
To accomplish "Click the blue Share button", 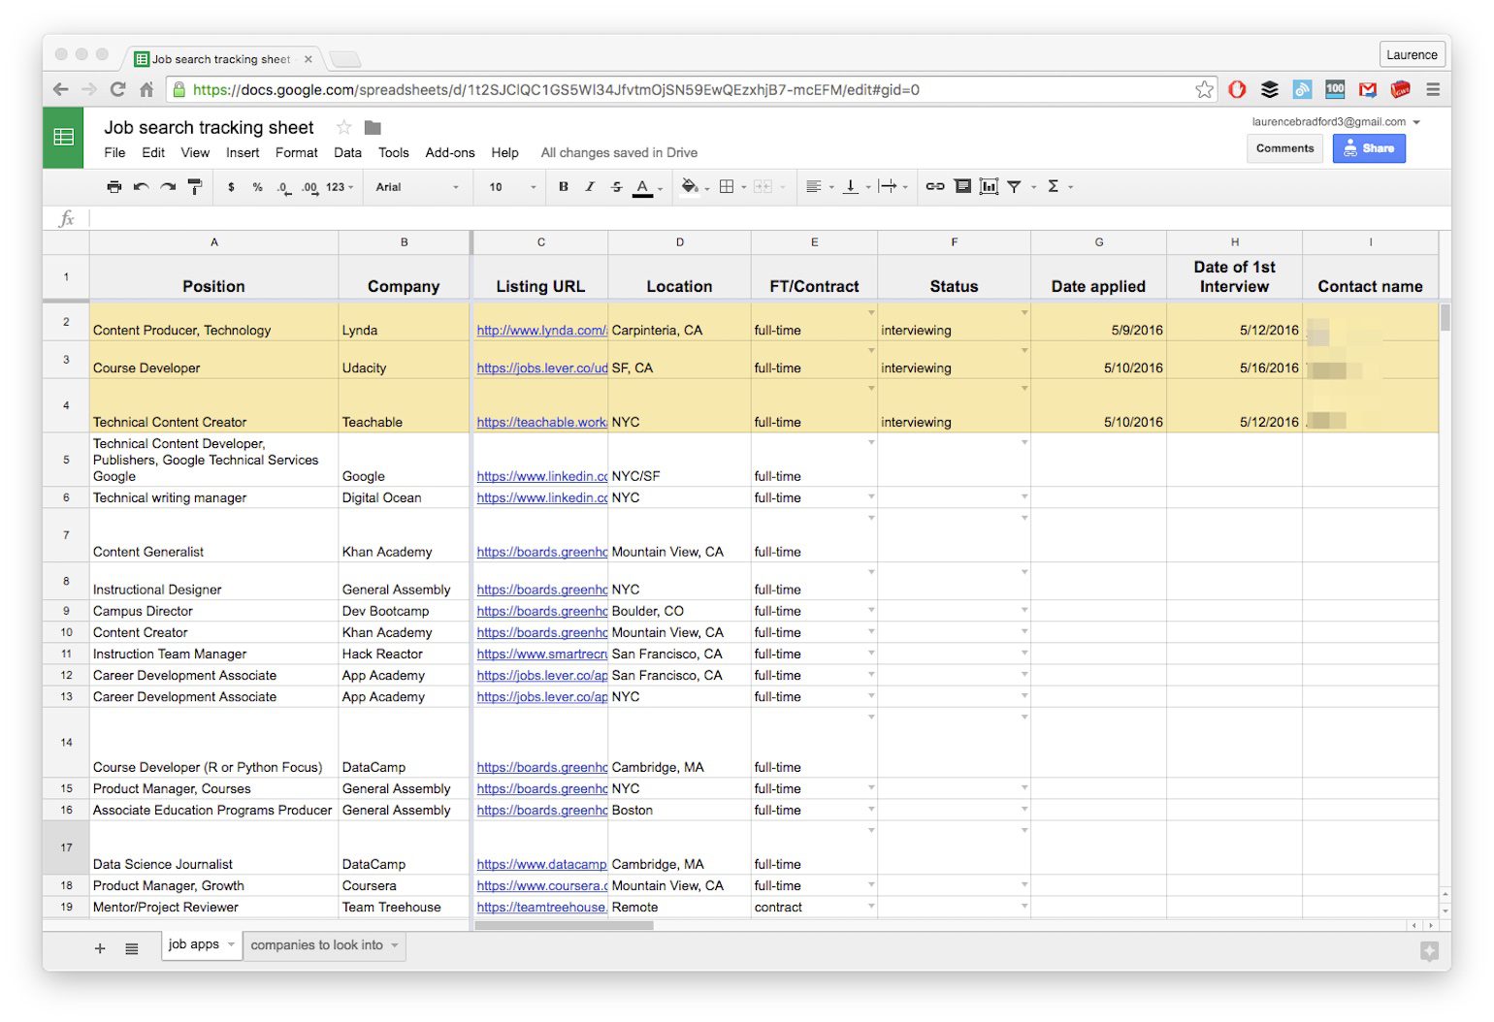I will [x=1368, y=148].
